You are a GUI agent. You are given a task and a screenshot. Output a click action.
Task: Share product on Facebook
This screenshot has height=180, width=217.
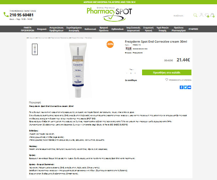point(181,87)
